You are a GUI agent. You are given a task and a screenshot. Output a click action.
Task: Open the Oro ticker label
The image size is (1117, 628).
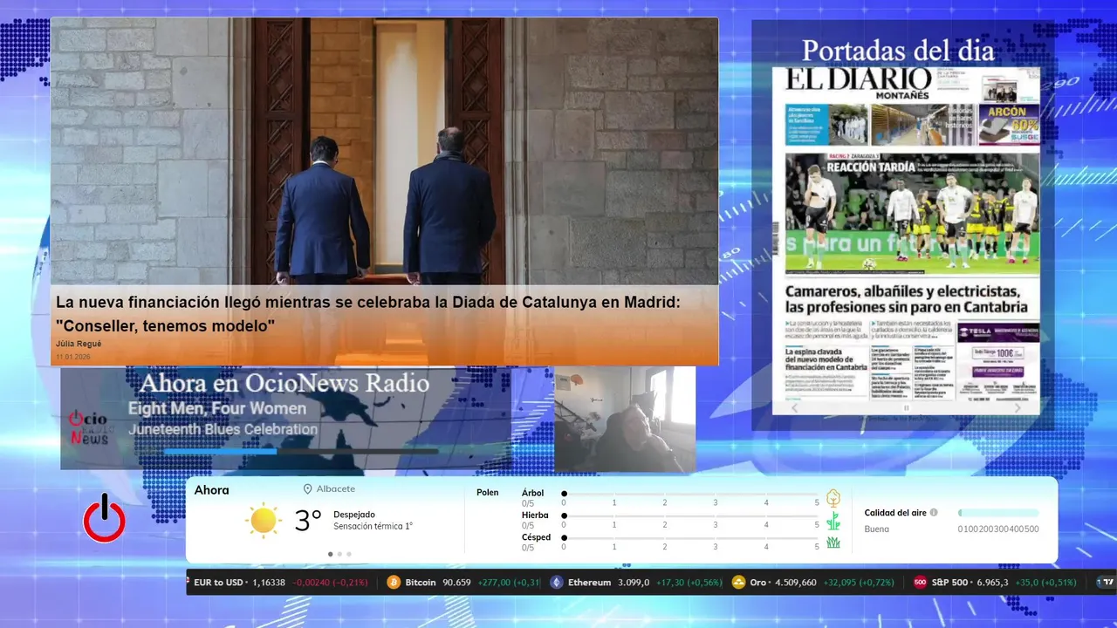[x=757, y=583]
